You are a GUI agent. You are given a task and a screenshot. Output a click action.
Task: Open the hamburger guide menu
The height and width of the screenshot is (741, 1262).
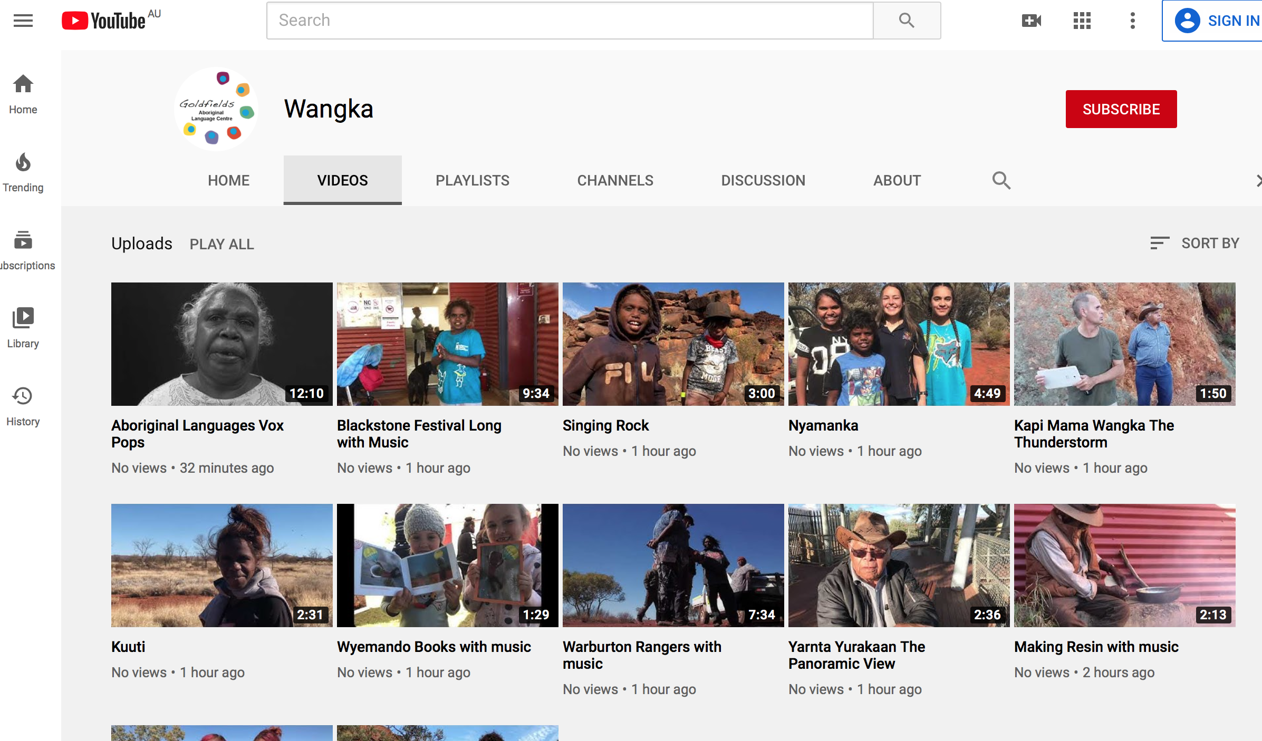coord(23,21)
